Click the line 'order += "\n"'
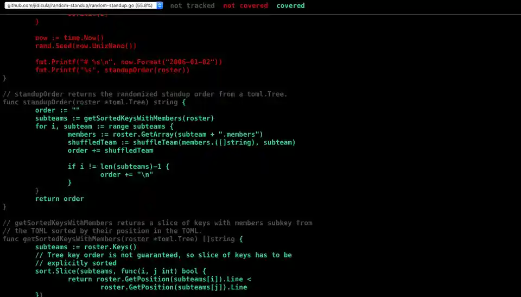 [x=126, y=175]
